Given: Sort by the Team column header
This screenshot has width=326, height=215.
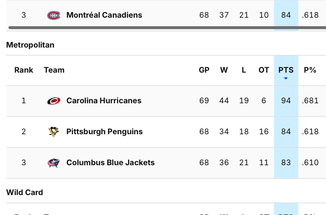Looking at the screenshot, I should click(x=54, y=70).
